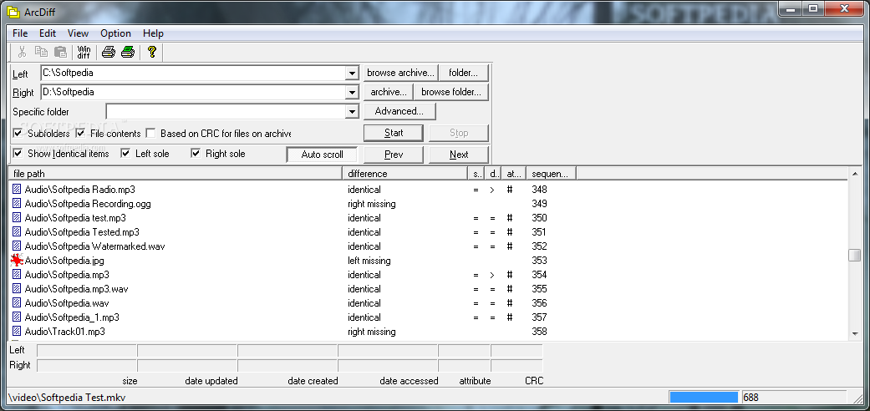Select the 'left missing' difference cell

(369, 260)
